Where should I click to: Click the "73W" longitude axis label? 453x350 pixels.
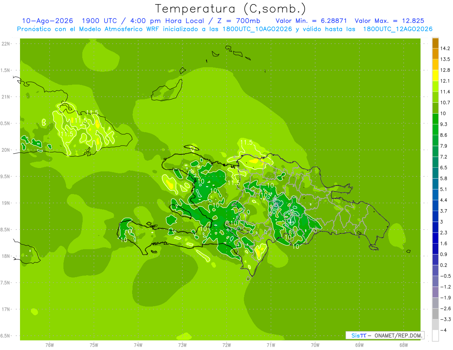click(182, 345)
